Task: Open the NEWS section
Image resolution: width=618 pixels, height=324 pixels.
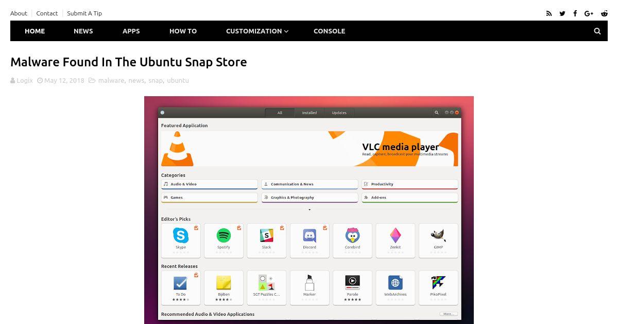Action: (x=83, y=31)
